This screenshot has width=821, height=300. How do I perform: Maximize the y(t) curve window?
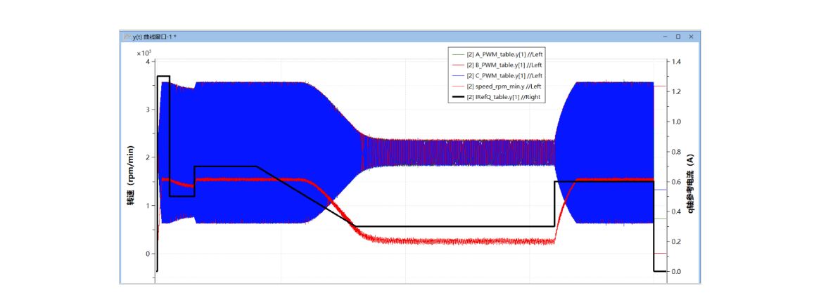tap(678, 37)
